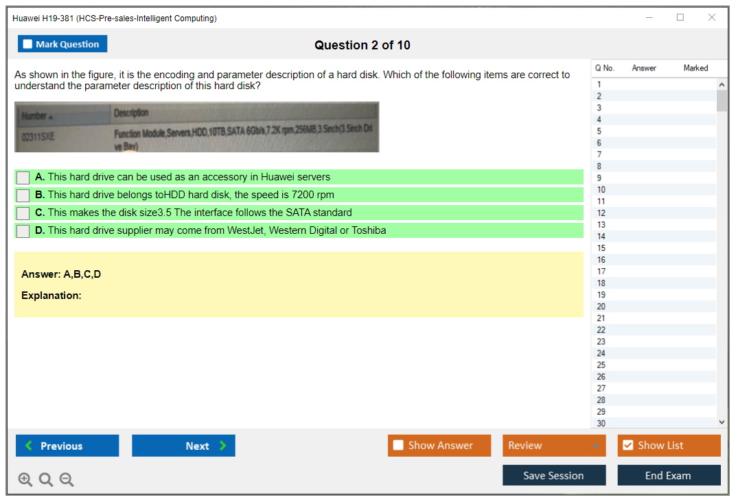The image size is (738, 504).
Task: Expand the Review dropdown menu
Action: pyautogui.click(x=595, y=446)
